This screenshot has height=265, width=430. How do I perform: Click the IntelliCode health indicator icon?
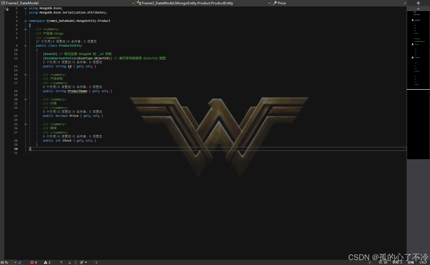[x=20, y=262]
